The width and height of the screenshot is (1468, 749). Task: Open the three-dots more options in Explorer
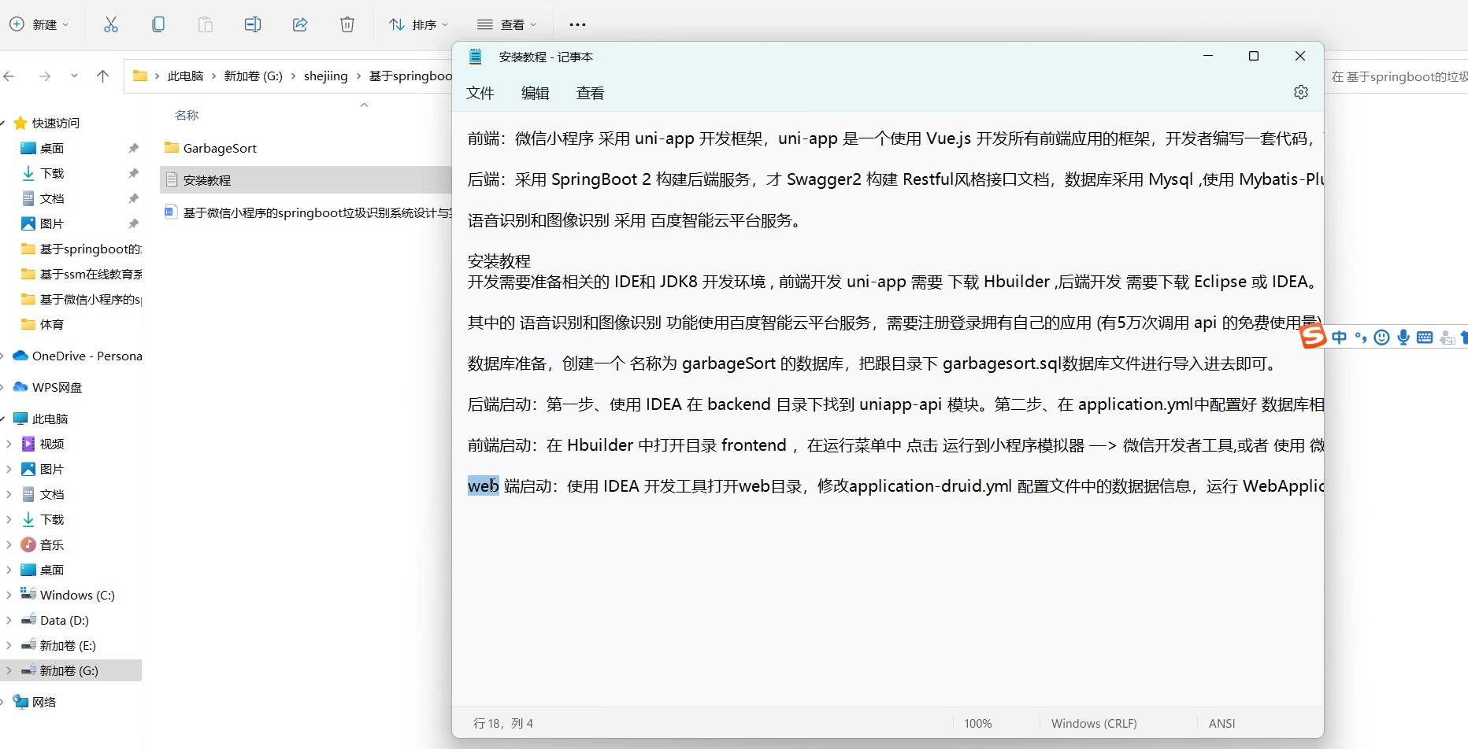click(577, 24)
